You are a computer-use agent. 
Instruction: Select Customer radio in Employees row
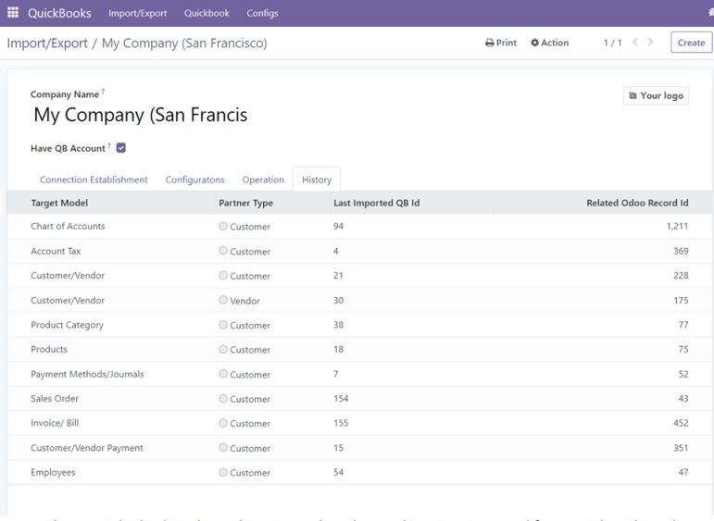click(x=222, y=472)
